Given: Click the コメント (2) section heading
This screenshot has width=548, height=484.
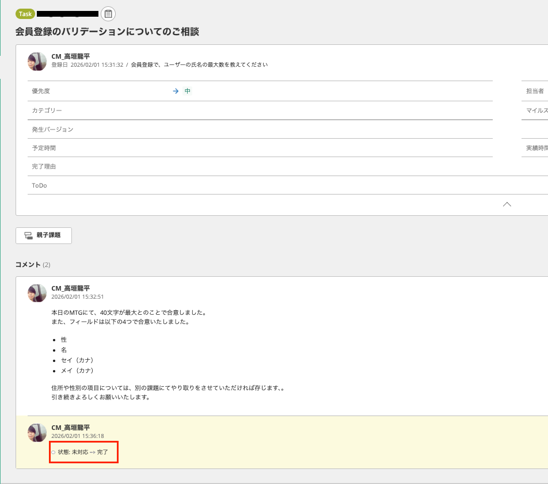Looking at the screenshot, I should (32, 265).
